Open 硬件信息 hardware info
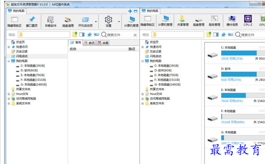Image resolution: width=265 pixels, height=164 pixels. coord(232,21)
